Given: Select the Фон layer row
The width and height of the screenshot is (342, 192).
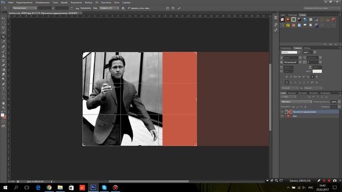Looking at the screenshot, I should pos(310,116).
